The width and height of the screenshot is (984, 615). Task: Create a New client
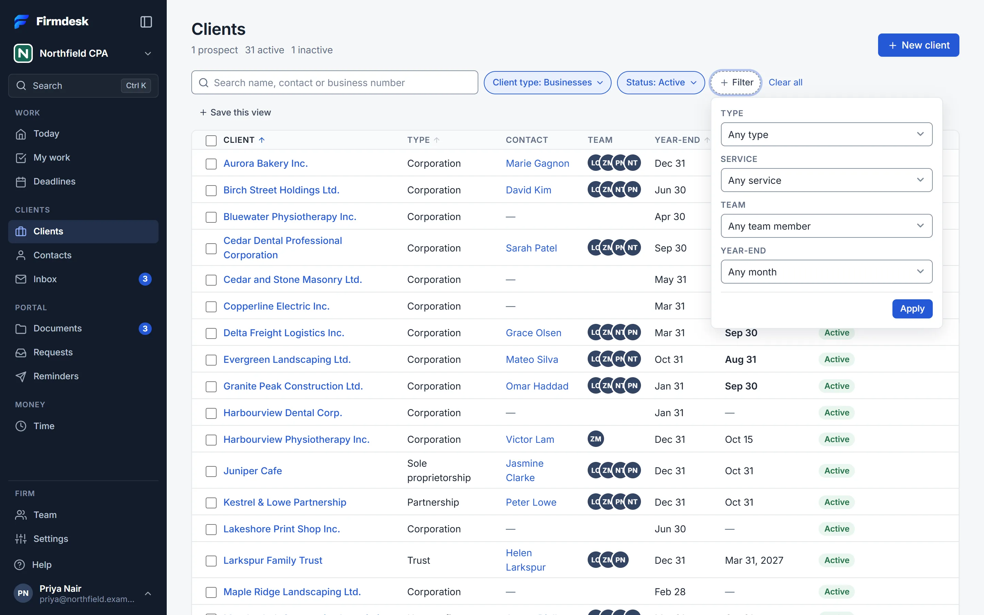coord(918,45)
